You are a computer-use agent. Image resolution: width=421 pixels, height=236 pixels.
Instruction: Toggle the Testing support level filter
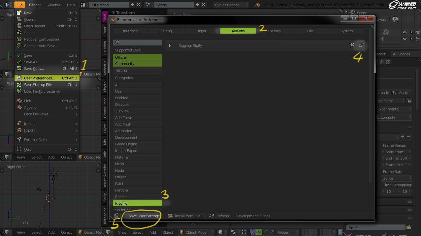point(137,70)
